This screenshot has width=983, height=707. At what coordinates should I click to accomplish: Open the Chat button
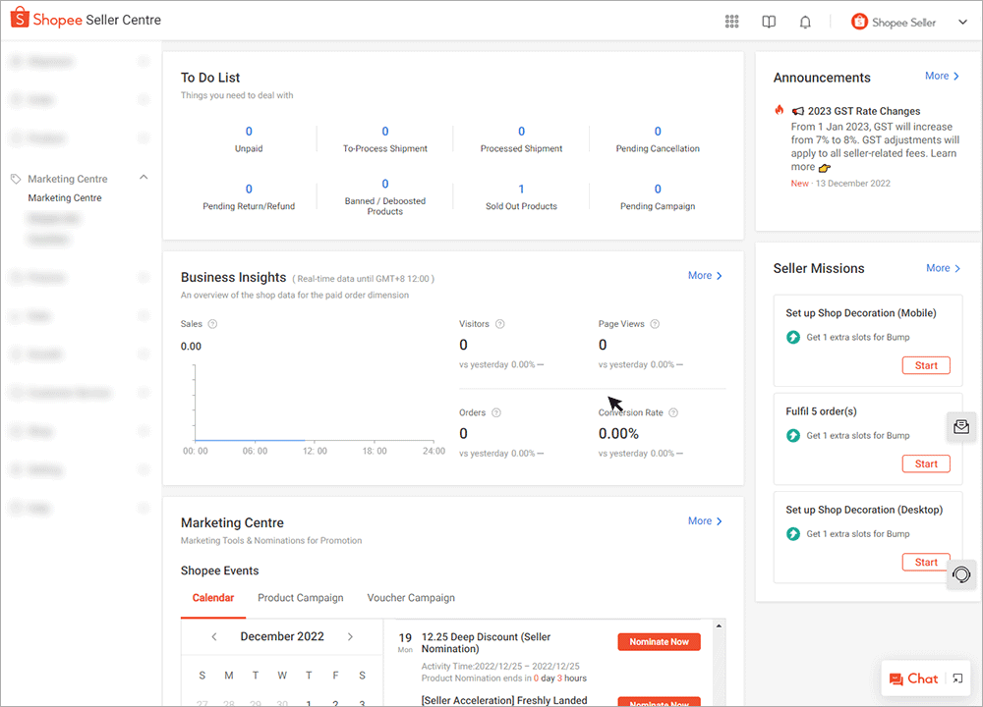[913, 679]
